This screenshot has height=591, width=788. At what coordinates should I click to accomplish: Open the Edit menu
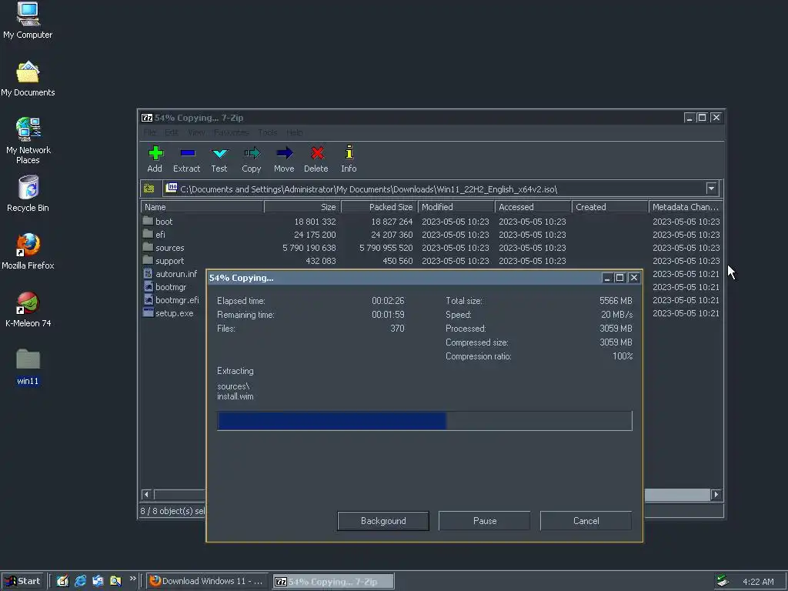[172, 132]
